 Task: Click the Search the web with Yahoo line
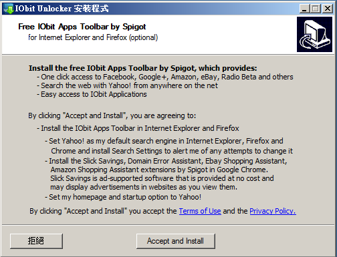click(x=127, y=85)
